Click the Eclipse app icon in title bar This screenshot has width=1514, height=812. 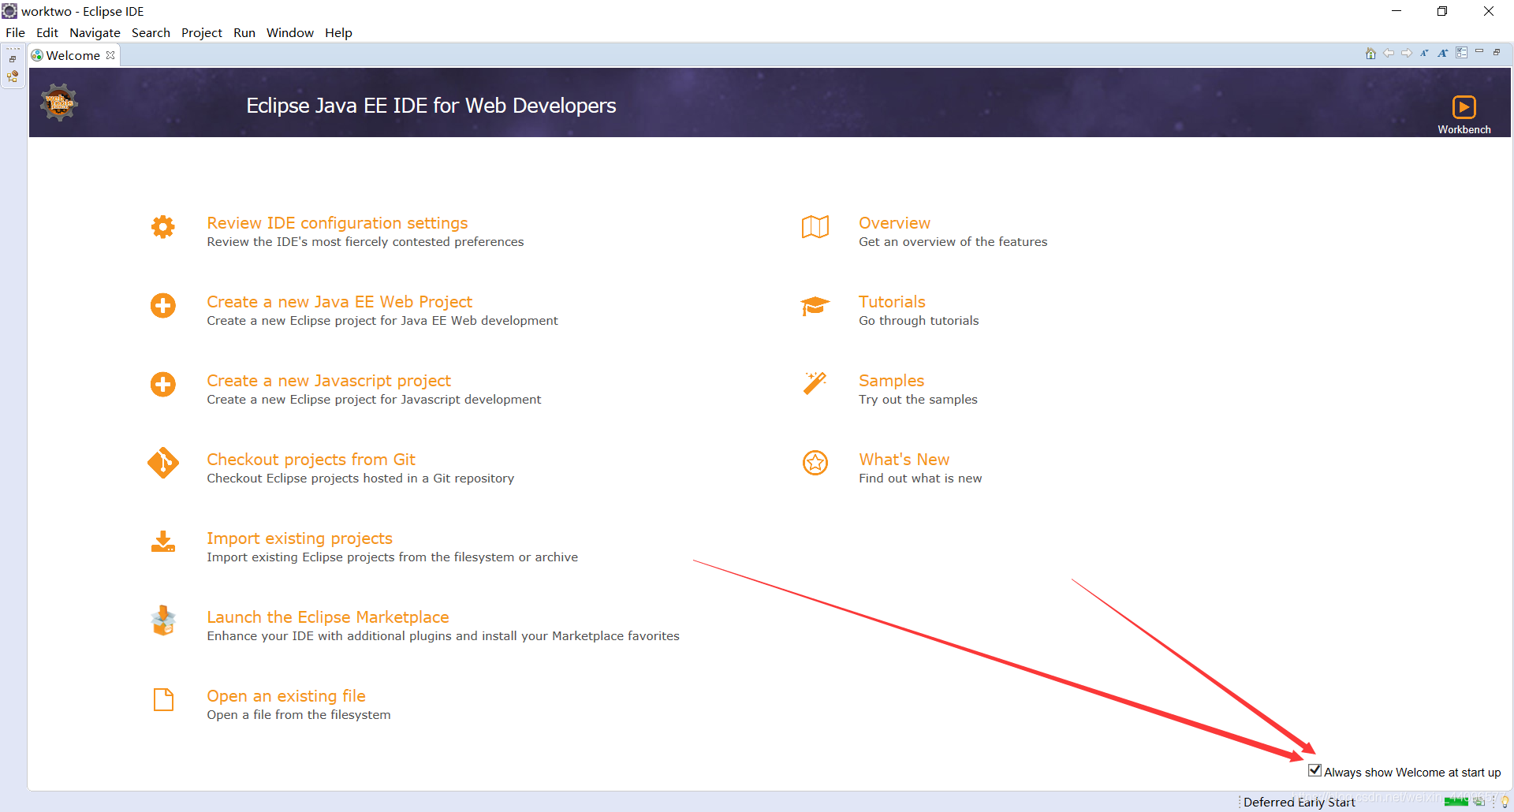9,11
